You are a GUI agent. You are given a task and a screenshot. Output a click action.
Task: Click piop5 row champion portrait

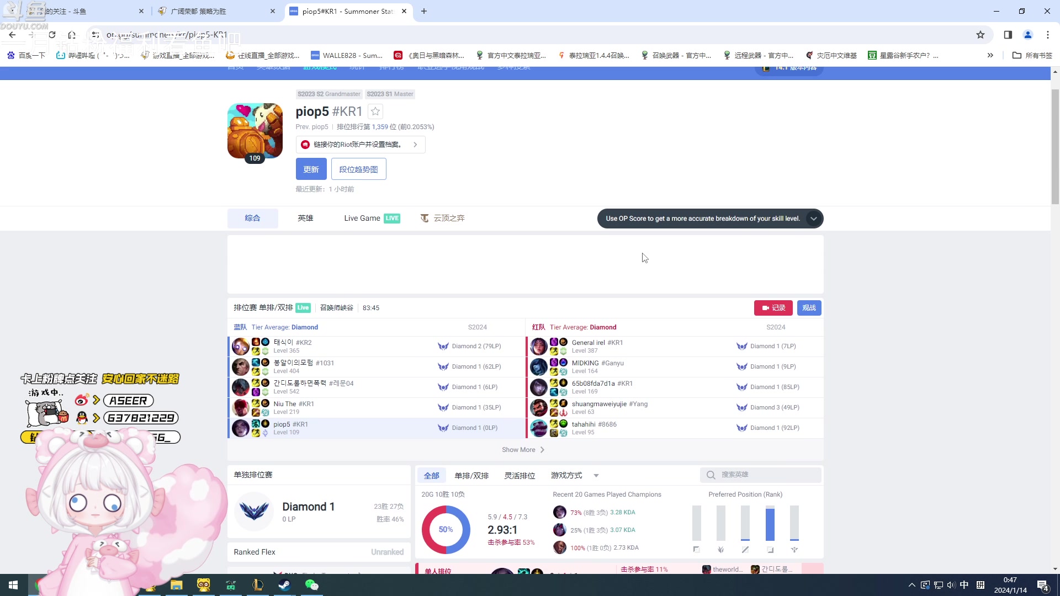coord(241,428)
